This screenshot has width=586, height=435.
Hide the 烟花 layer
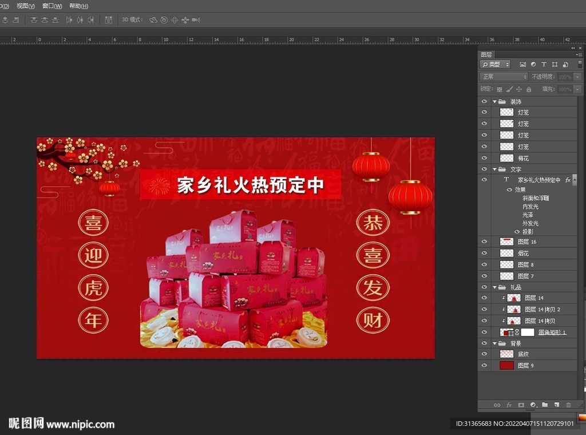pos(484,253)
